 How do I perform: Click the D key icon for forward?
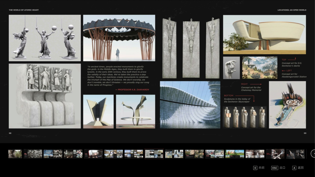click(255, 168)
